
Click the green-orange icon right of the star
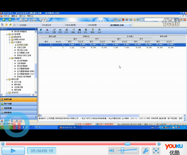click(x=11, y=25)
